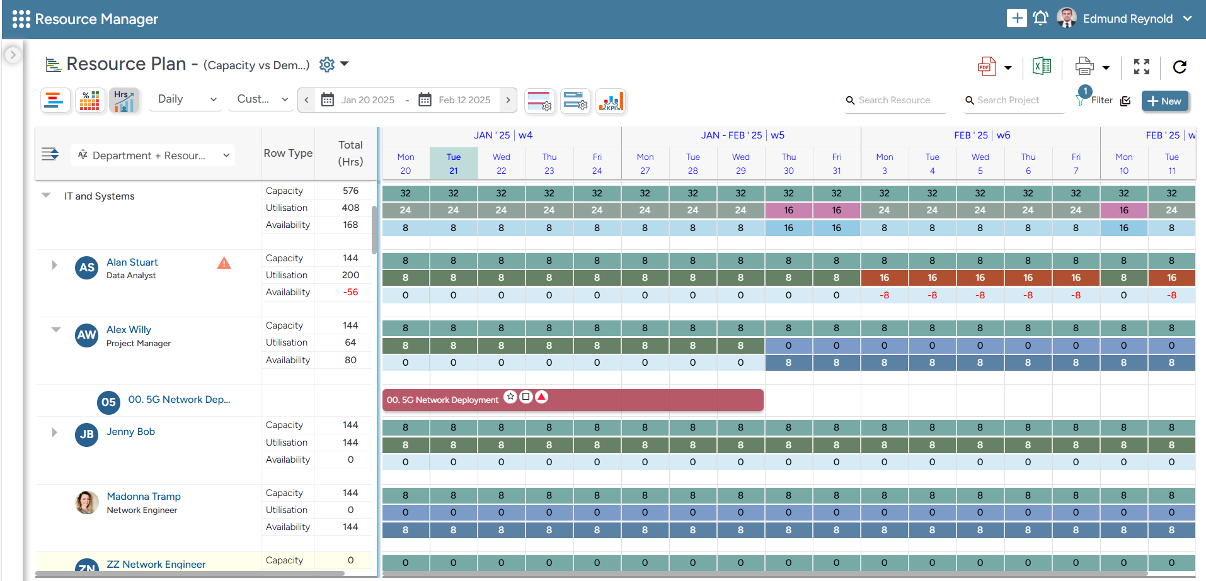This screenshot has width=1206, height=581.
Task: Open the Daily time scale dropdown
Action: click(x=185, y=99)
